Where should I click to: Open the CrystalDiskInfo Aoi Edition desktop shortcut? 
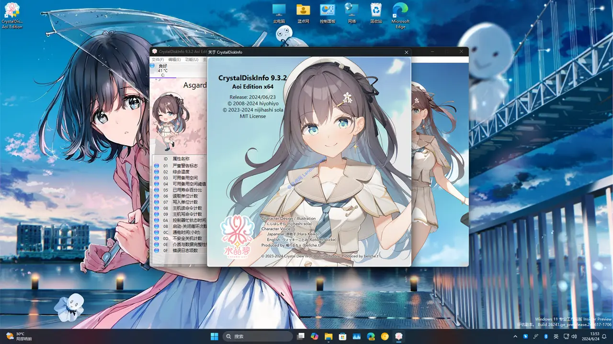point(12,16)
